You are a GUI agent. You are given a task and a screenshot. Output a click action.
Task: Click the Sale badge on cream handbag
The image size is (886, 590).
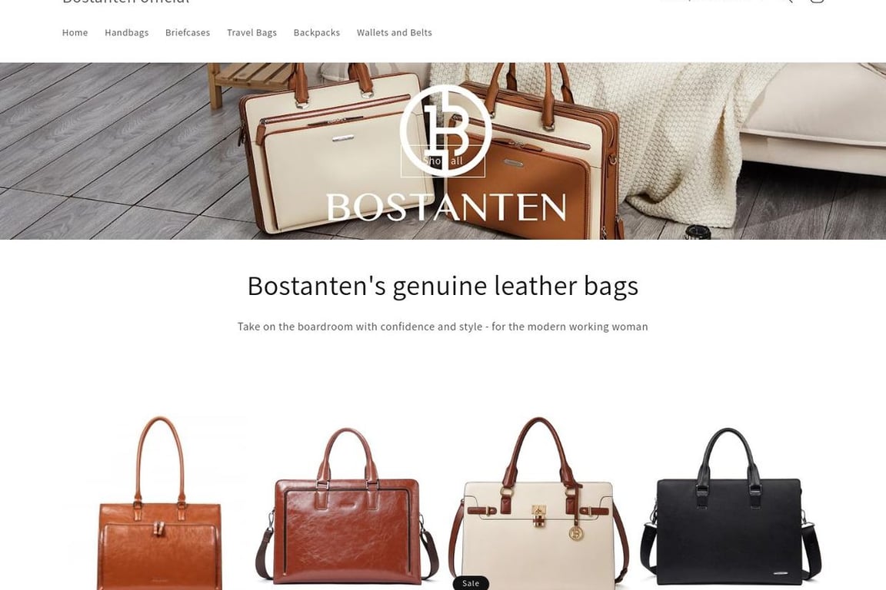[471, 583]
